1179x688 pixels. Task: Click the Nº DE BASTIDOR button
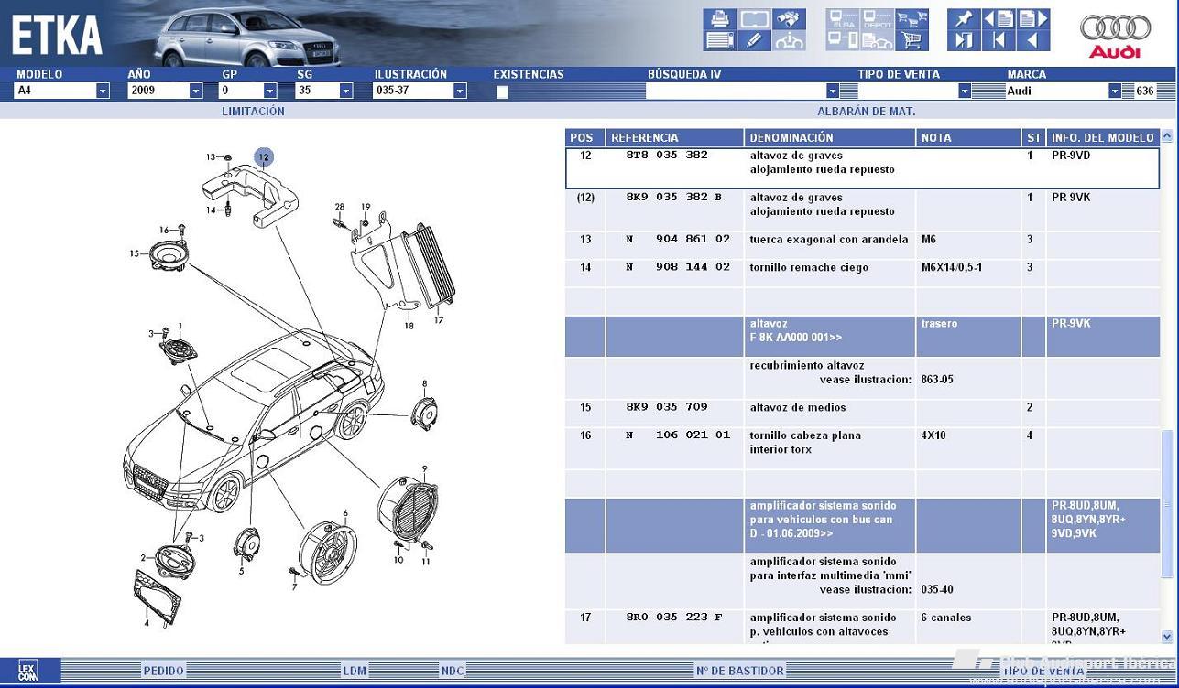click(740, 671)
